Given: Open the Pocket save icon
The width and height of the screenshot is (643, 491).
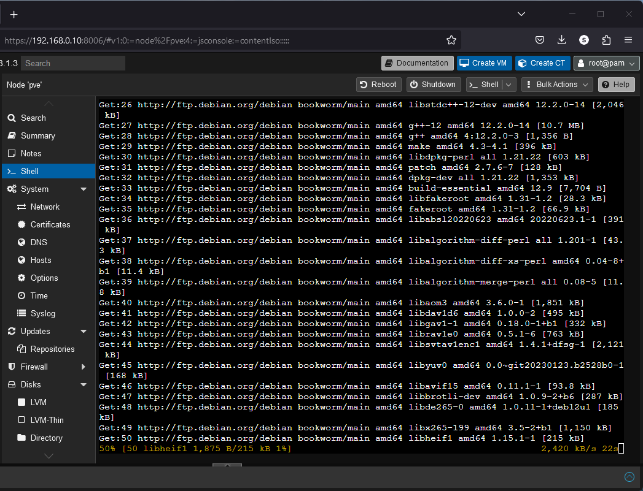Looking at the screenshot, I should [x=540, y=40].
